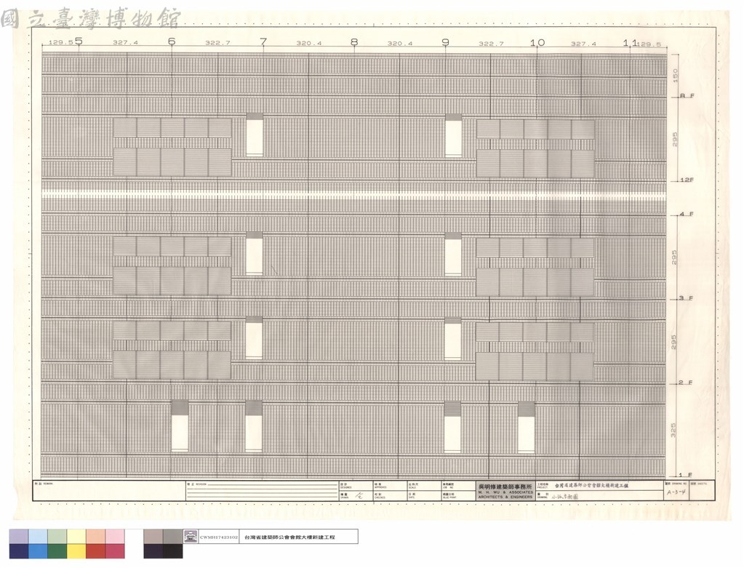Image resolution: width=744 pixels, height=568 pixels.
Task: Click the 3F floor level label
Action: [x=686, y=298]
